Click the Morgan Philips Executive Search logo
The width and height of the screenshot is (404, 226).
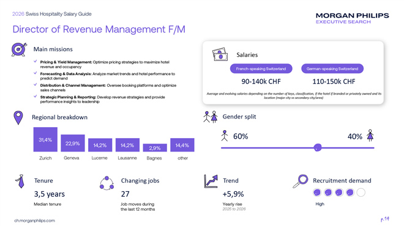[352, 18]
